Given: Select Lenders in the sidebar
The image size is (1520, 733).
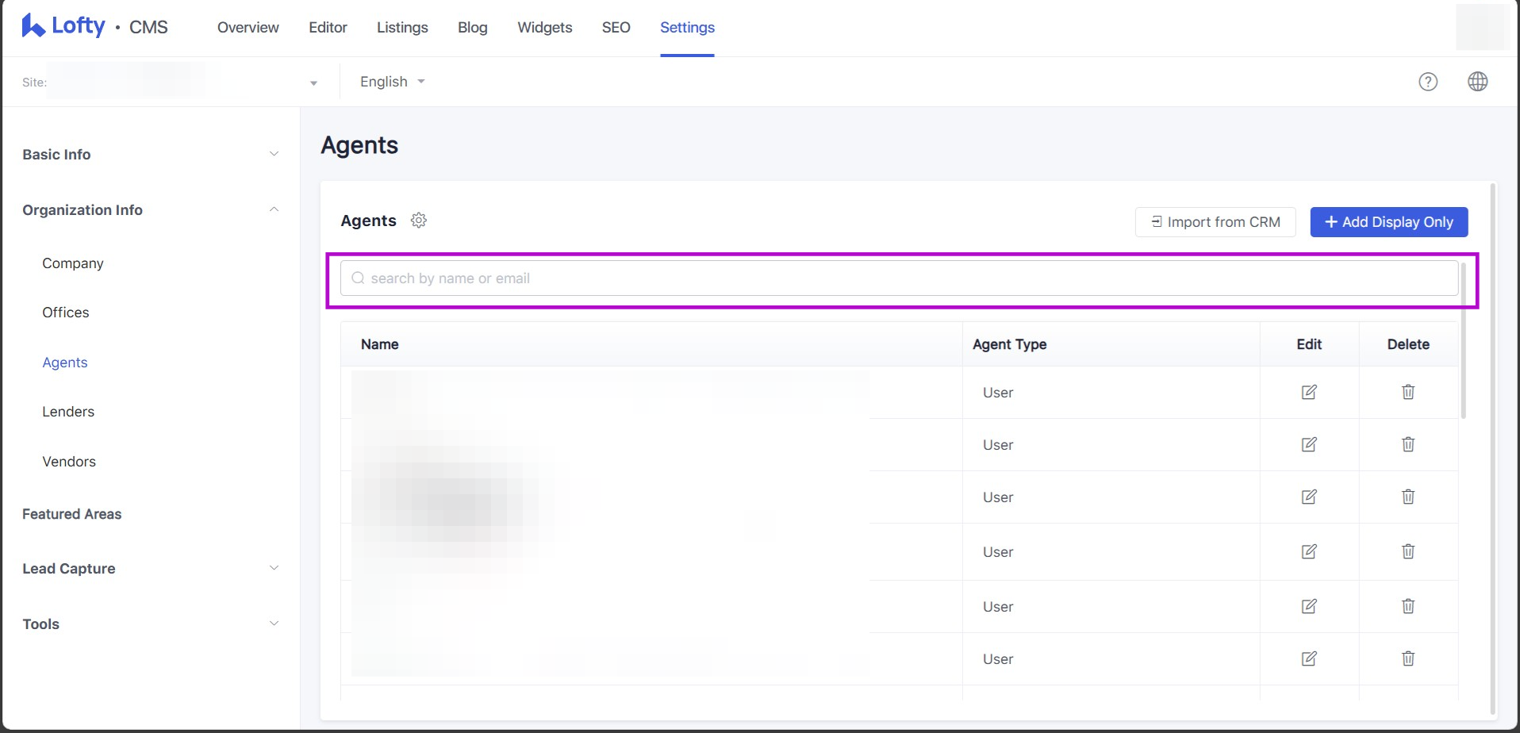Looking at the screenshot, I should pyautogui.click(x=68, y=412).
